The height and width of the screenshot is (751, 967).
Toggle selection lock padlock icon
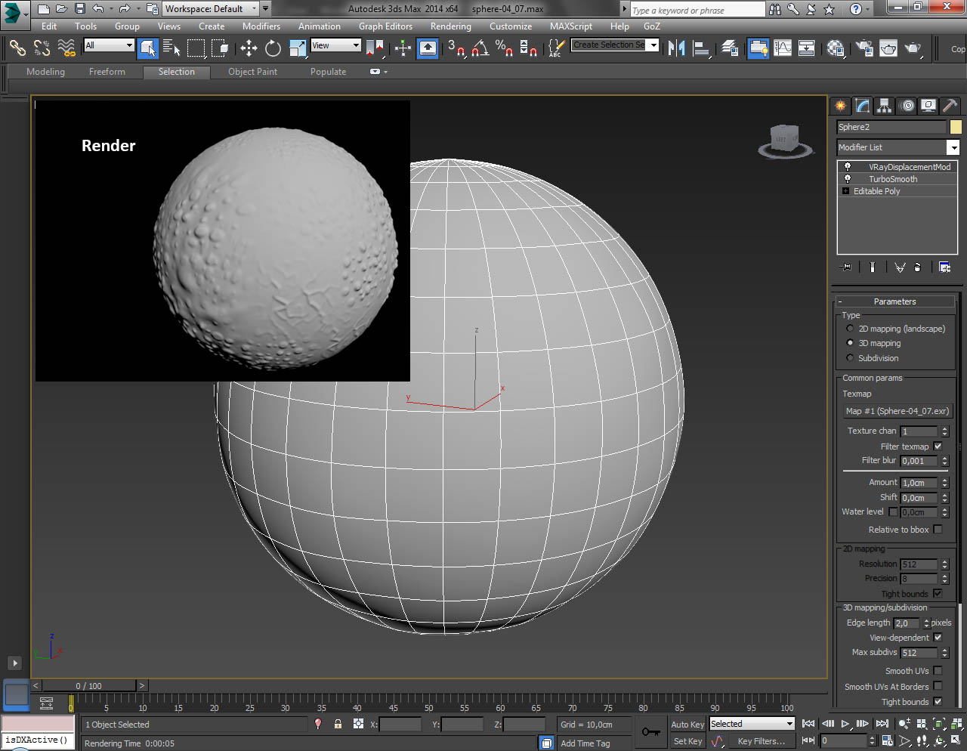click(338, 724)
